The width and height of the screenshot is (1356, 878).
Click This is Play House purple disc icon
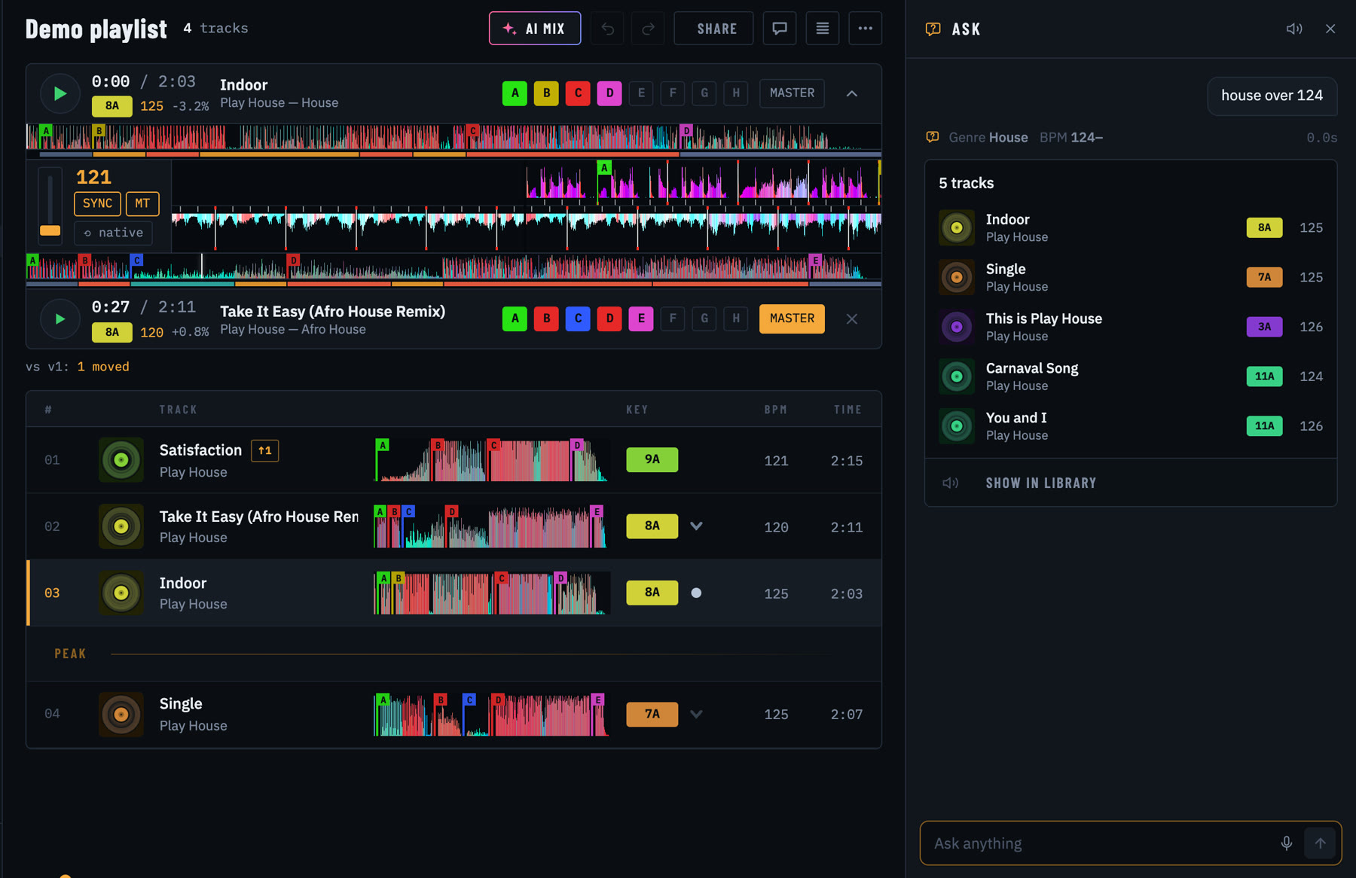tap(957, 327)
